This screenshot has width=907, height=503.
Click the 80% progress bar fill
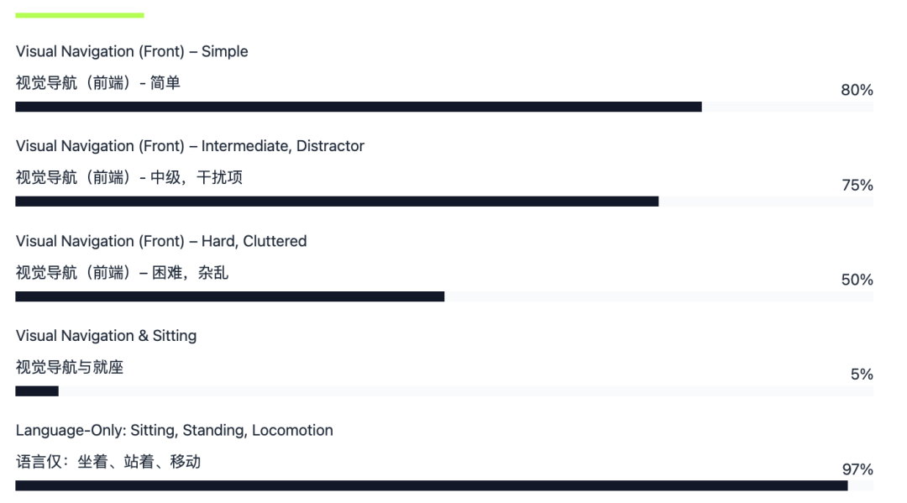(359, 107)
